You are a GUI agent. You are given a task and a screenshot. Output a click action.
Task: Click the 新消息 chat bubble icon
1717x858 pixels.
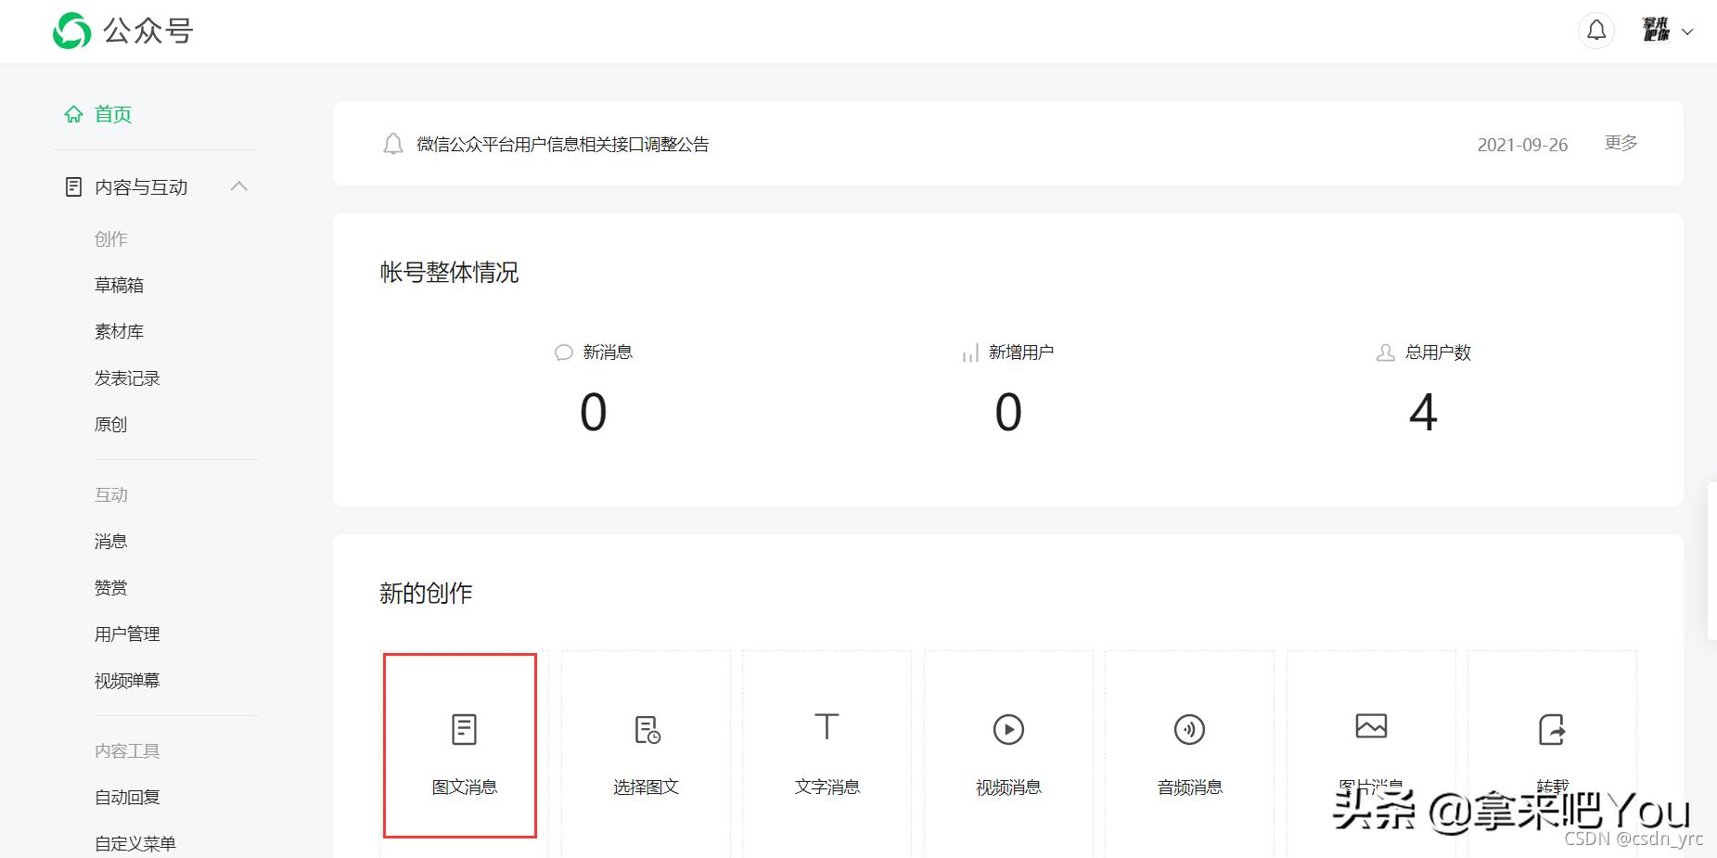(x=562, y=352)
